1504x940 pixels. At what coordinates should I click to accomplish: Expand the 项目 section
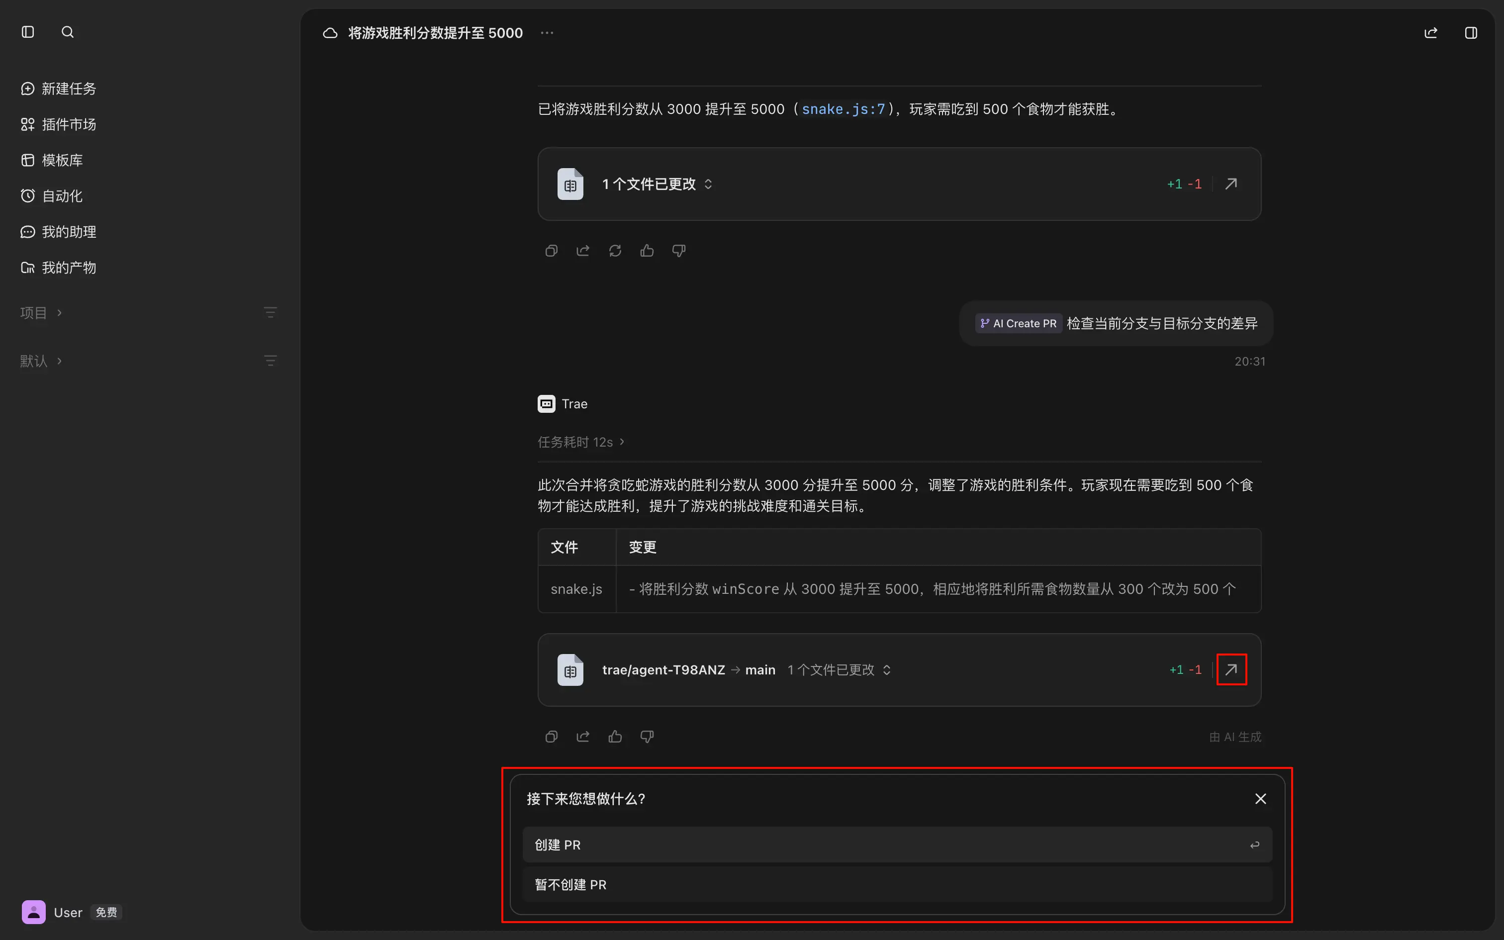[x=41, y=313]
